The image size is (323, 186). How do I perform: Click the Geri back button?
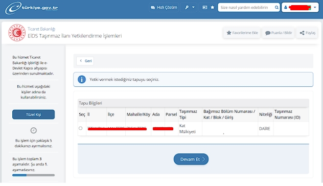coord(85,61)
